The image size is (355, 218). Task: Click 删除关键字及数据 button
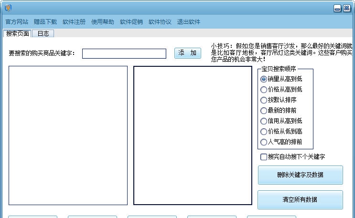[300, 175]
